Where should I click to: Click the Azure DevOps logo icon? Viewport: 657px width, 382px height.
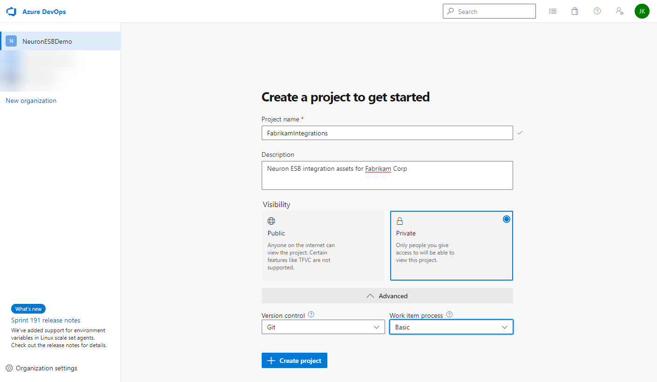(x=11, y=12)
